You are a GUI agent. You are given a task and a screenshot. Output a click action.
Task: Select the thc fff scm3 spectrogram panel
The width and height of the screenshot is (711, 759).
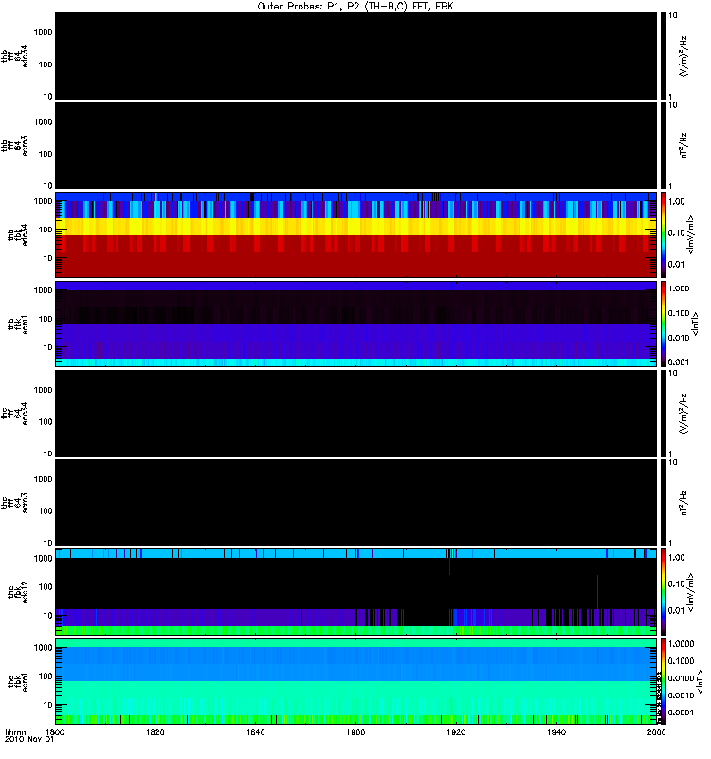coord(355,503)
